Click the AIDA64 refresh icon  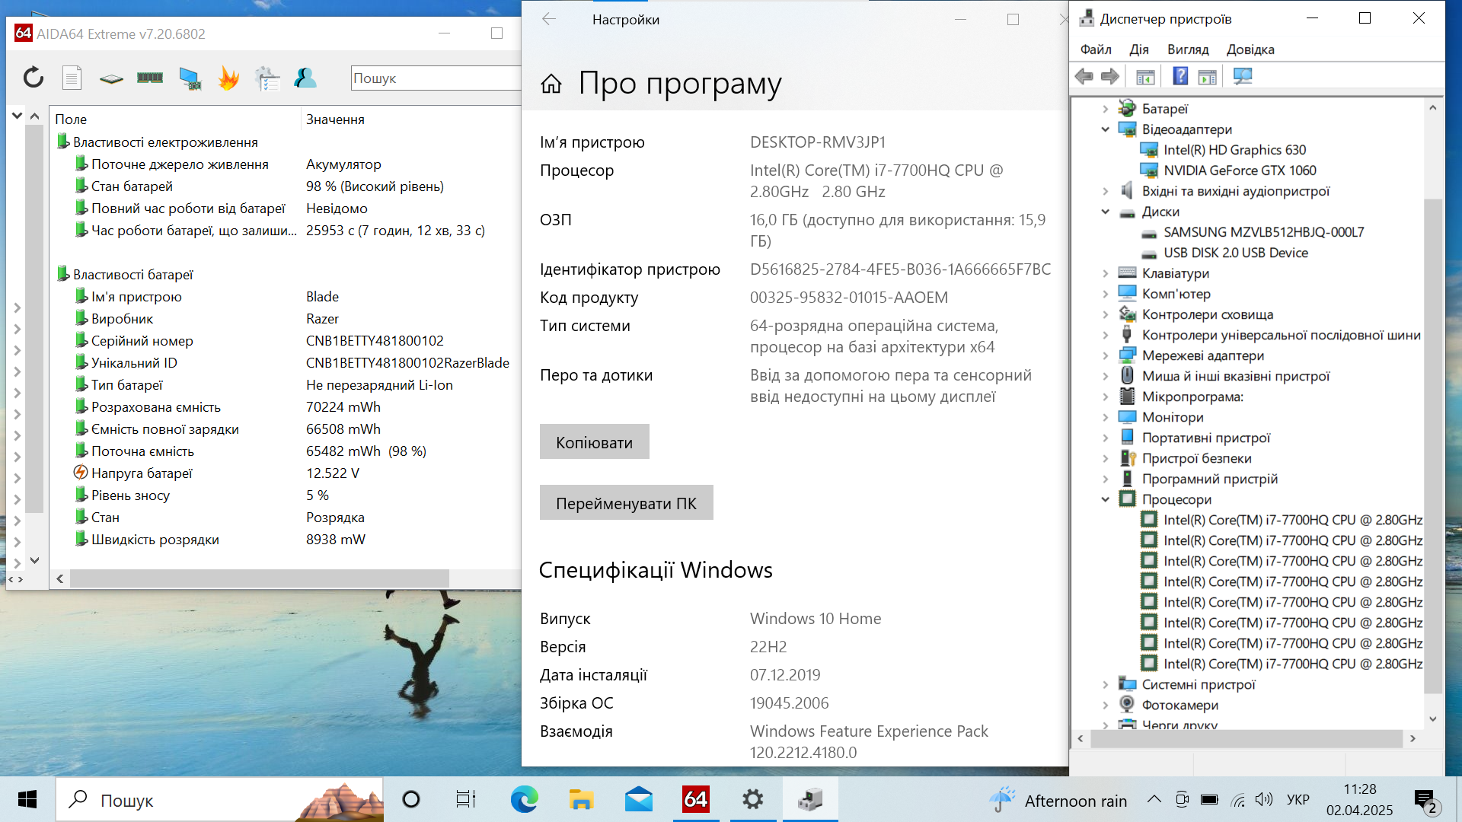click(x=34, y=78)
